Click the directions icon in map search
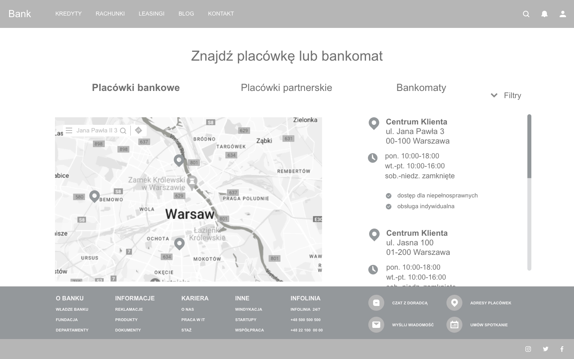Viewport: 574px width, 359px height. [x=138, y=130]
